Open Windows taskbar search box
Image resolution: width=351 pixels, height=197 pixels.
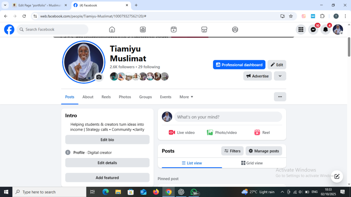pos(49,192)
